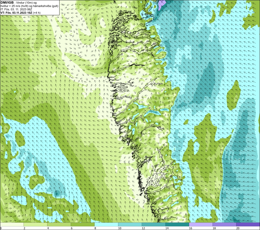Click the 'IT: Fös. 03. 11. 2023 06Z' line
The image size is (260, 230).
[16, 9]
